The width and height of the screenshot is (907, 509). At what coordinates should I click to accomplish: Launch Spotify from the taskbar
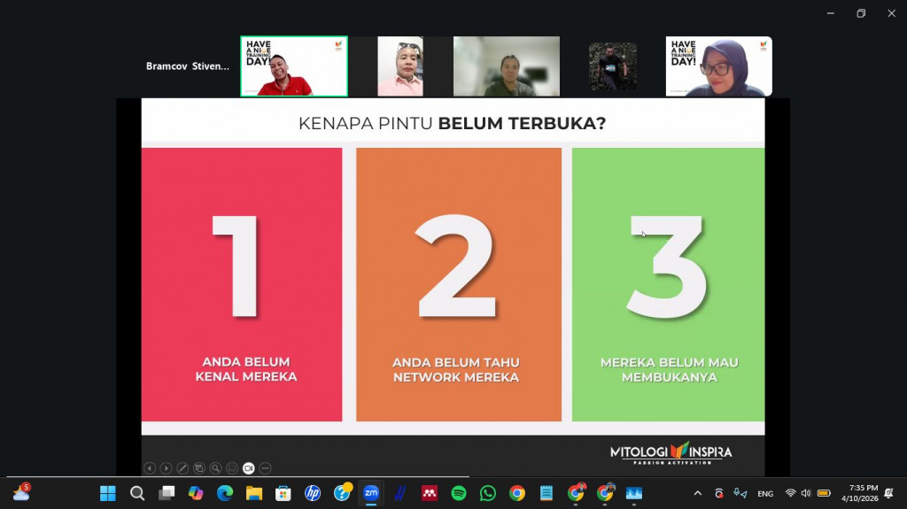pyautogui.click(x=459, y=493)
